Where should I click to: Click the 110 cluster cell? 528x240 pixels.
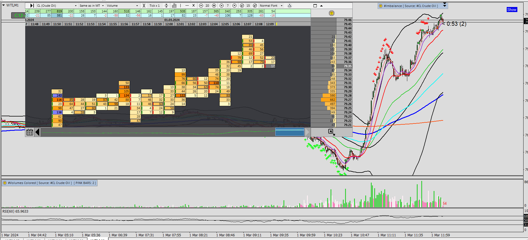click(214, 83)
